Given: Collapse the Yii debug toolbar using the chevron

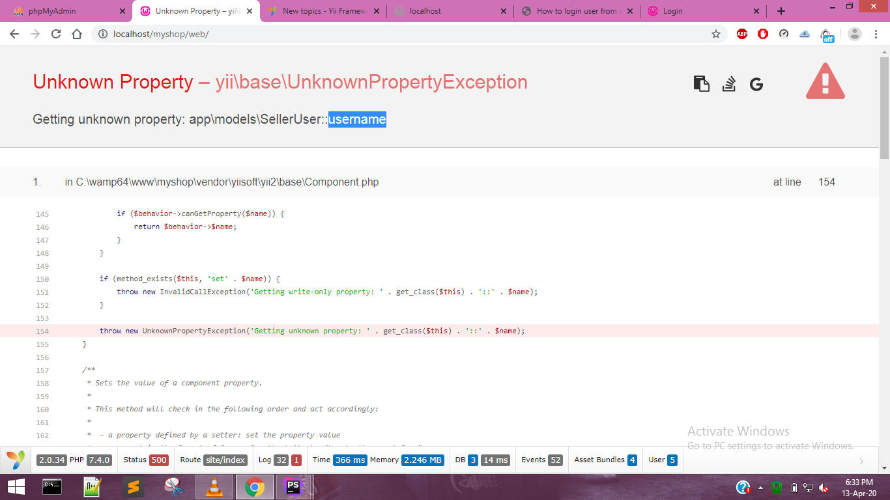Looking at the screenshot, I should pos(861,461).
